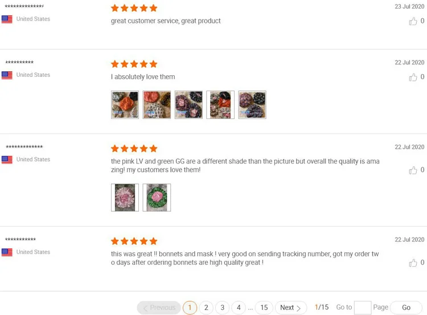Click the Next page button
Screen dimensions: 427x315
click(291, 308)
